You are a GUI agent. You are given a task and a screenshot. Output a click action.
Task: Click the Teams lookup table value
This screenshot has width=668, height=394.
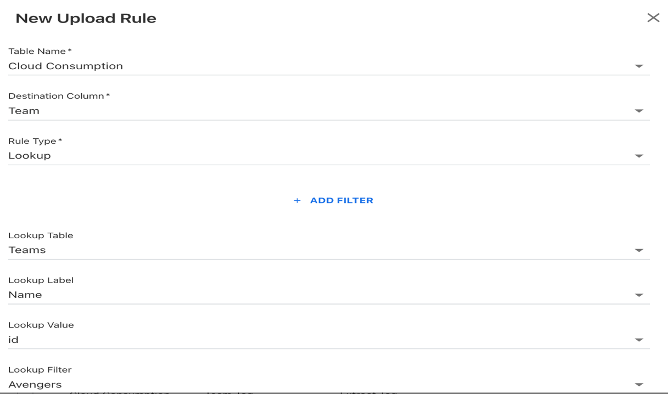[27, 250]
